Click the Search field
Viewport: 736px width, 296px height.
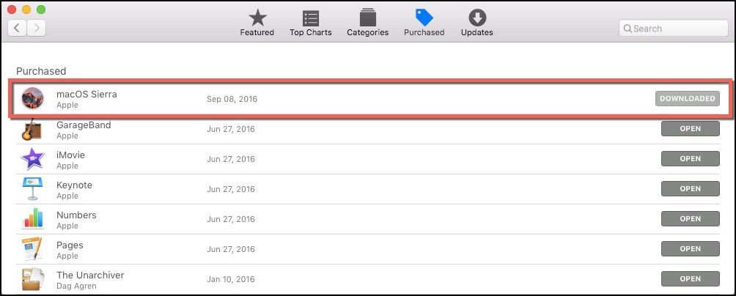click(674, 29)
